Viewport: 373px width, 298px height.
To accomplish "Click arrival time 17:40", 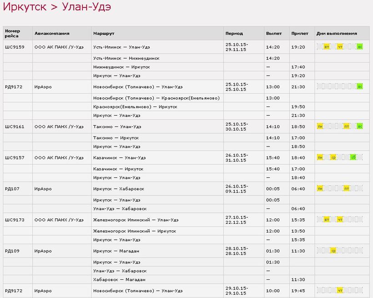I will (x=298, y=67).
